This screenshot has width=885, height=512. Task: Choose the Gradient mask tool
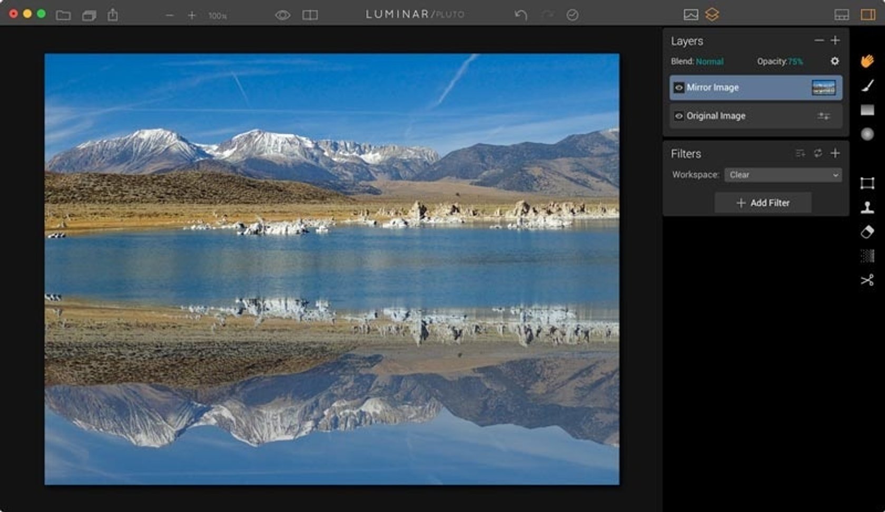point(868,109)
